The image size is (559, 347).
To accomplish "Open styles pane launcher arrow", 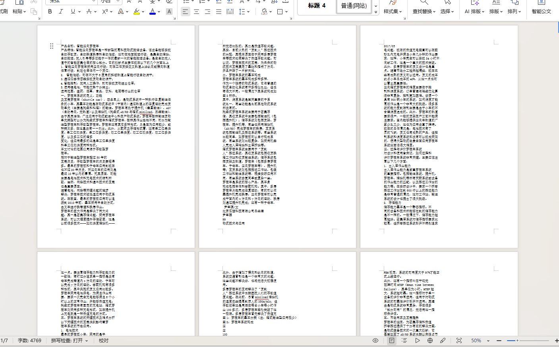I will 404,18.
